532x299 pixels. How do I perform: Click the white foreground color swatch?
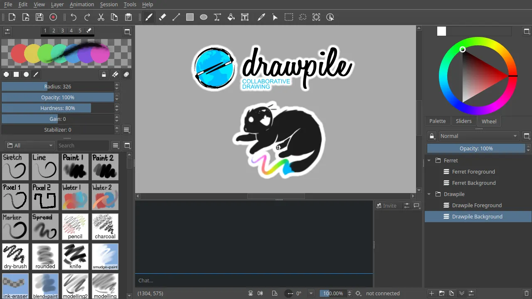(x=441, y=31)
